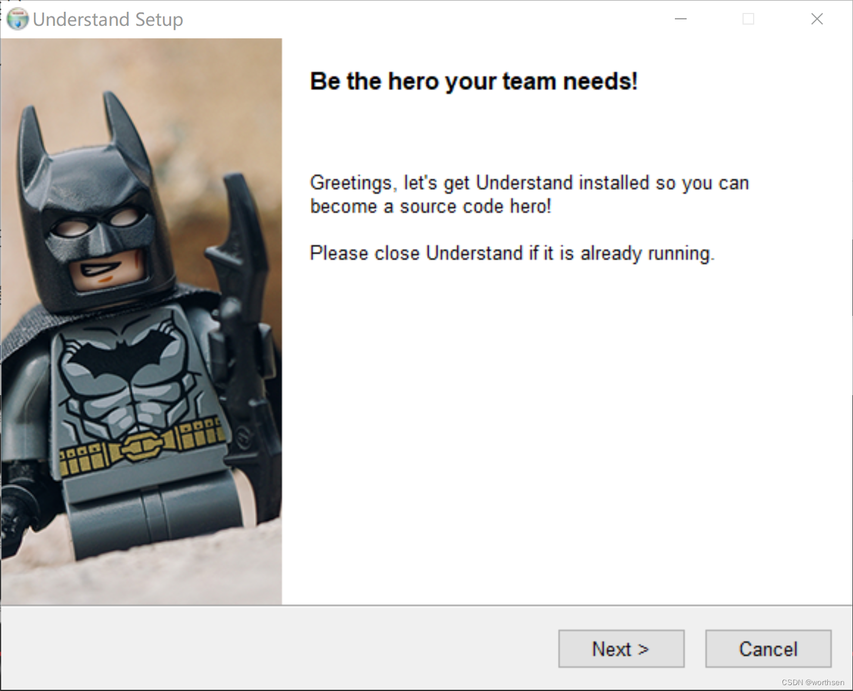Click 'Please close Understand if it is already running.'

tap(512, 254)
